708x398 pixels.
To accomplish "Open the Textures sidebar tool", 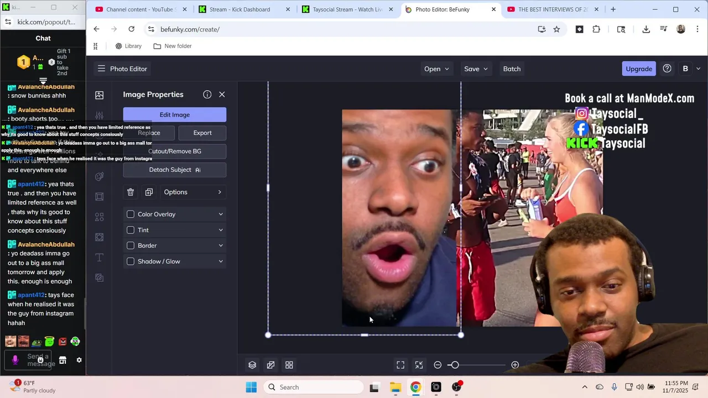I will click(100, 277).
